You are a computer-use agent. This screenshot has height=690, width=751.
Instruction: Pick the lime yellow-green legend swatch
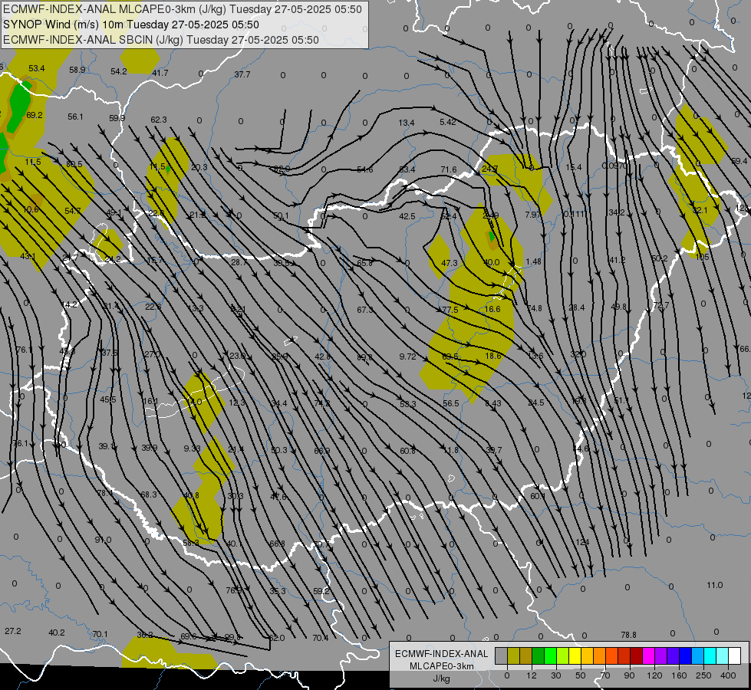(563, 655)
